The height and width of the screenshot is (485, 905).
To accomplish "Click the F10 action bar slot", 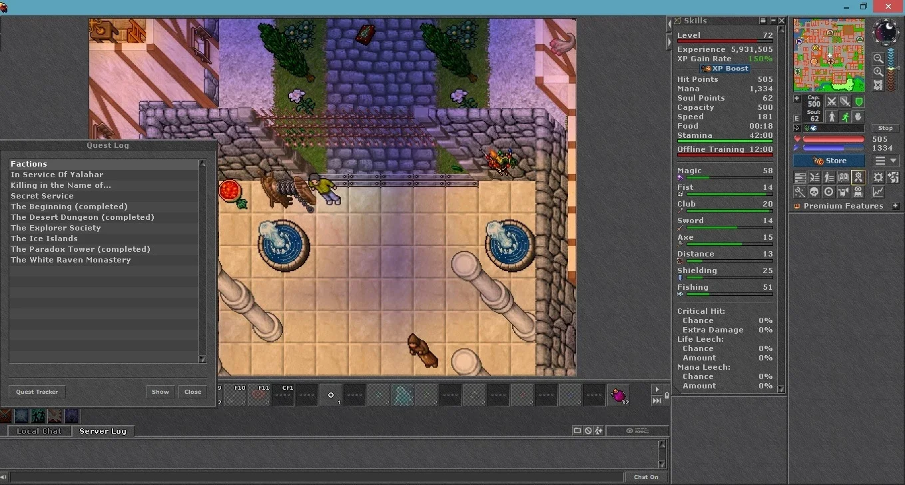I will (x=235, y=395).
